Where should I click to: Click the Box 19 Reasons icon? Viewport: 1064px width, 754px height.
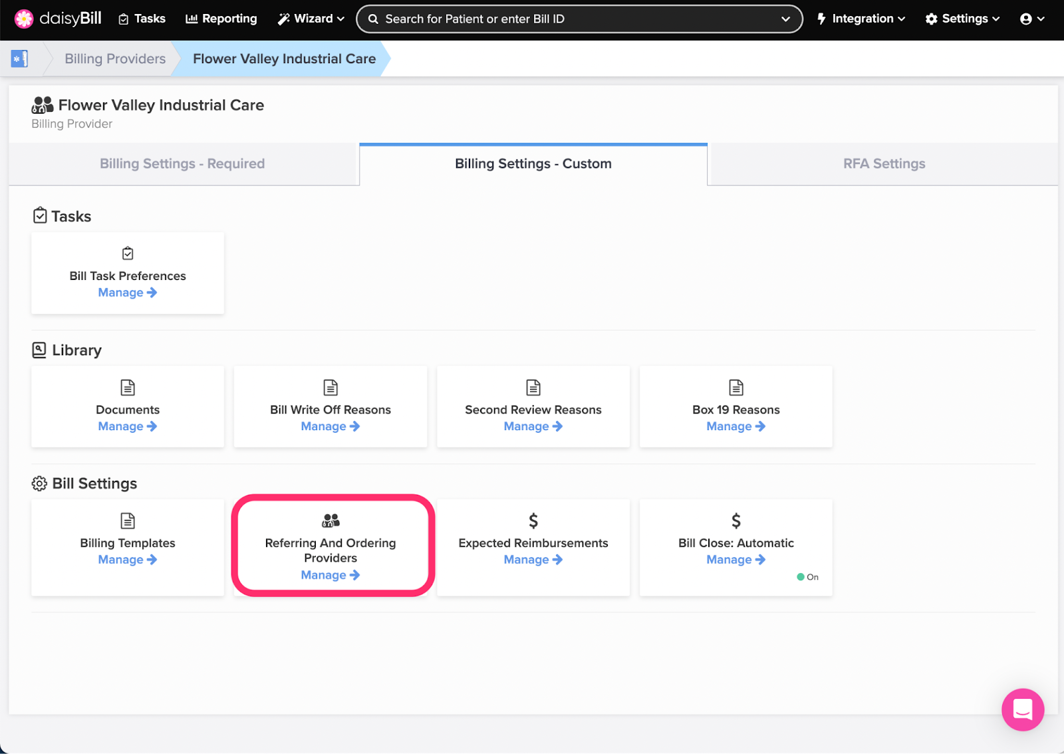click(736, 388)
